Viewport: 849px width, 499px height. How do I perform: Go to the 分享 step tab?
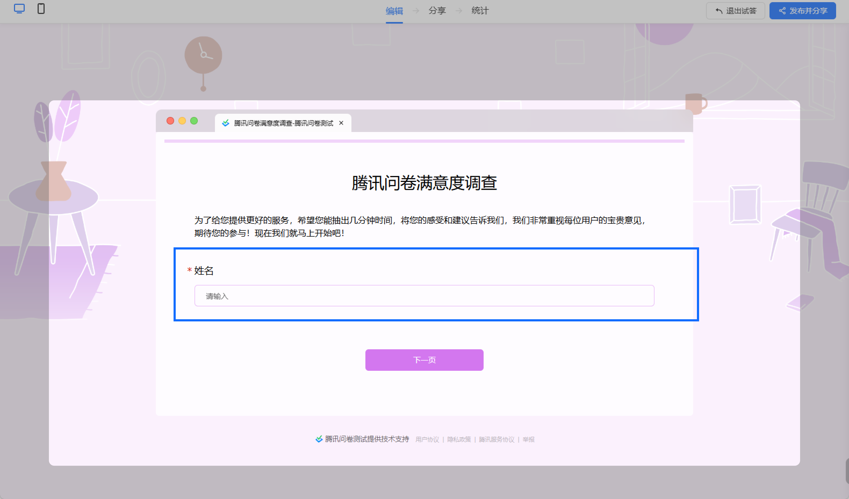[437, 11]
